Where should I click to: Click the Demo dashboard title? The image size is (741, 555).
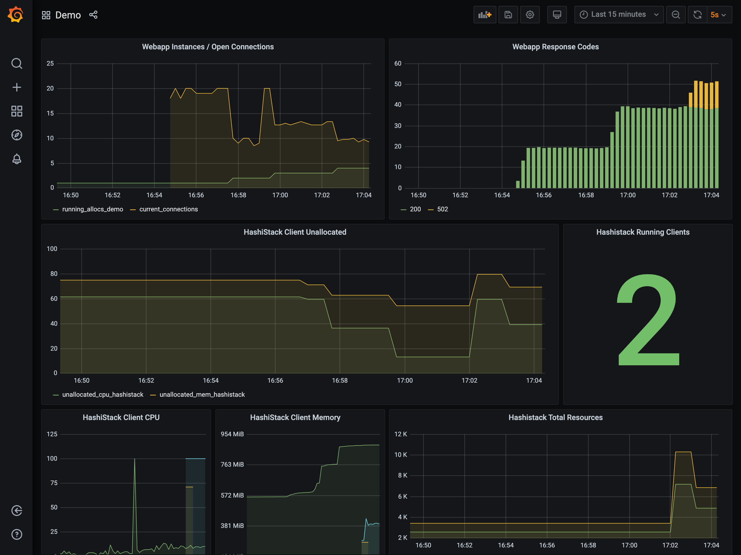pyautogui.click(x=68, y=15)
